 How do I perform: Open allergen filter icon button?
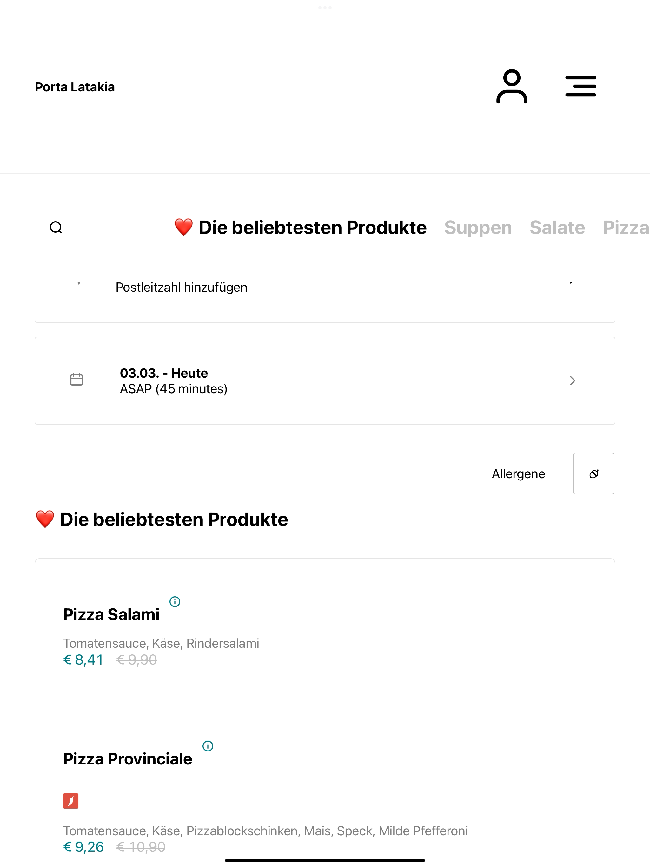[594, 473]
